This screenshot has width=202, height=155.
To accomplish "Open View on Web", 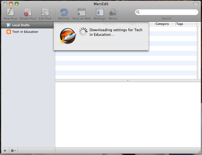I will coord(81,12).
